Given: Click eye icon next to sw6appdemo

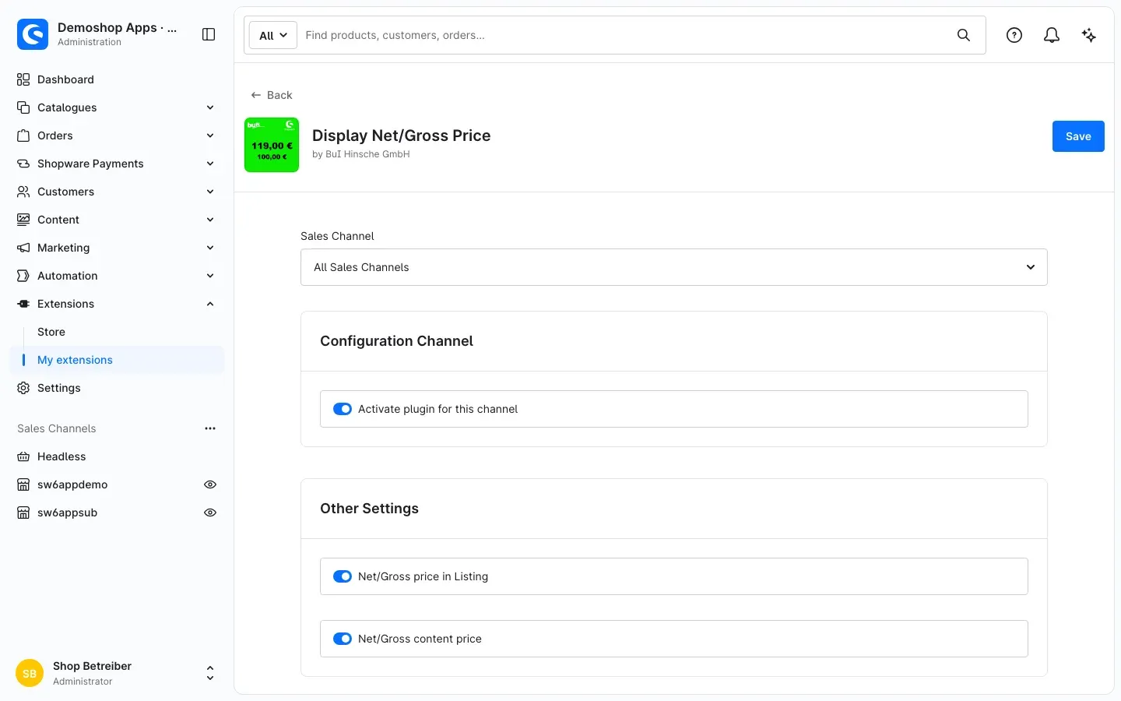Looking at the screenshot, I should (210, 484).
